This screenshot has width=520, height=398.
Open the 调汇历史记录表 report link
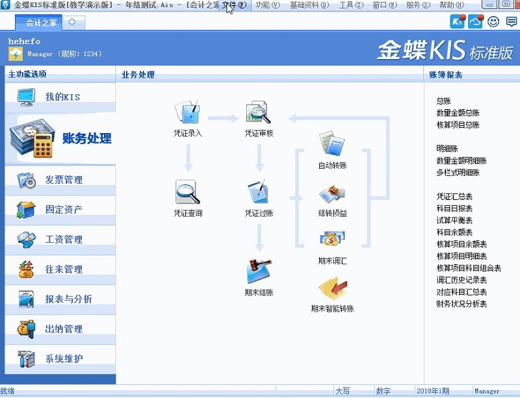click(x=461, y=280)
